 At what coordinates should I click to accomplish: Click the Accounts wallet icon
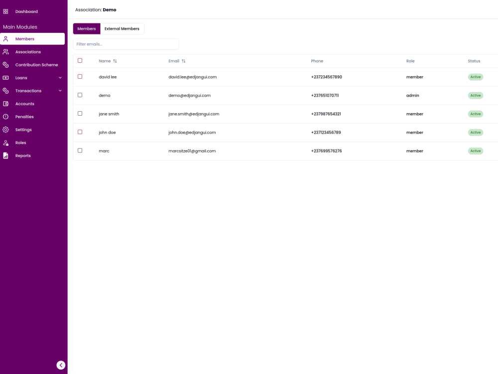click(x=5, y=104)
